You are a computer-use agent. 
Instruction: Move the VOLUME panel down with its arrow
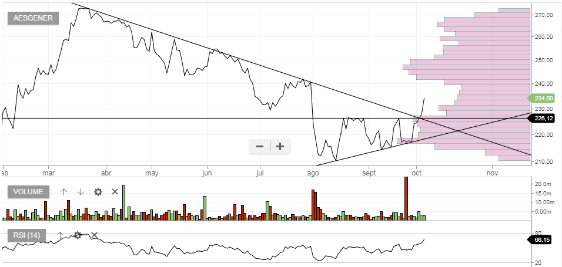click(81, 192)
